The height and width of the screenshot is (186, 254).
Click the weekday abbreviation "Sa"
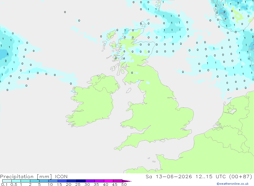click(x=149, y=177)
